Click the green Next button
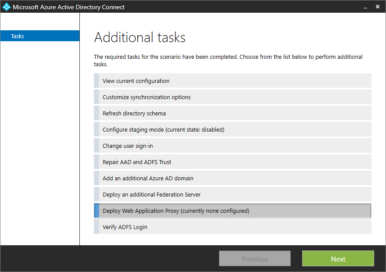This screenshot has height=272, width=386. [x=338, y=258]
